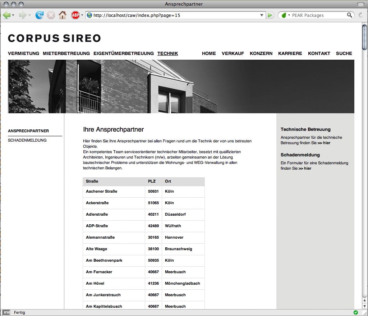Open the forward history dropdown arrow

click(29, 15)
